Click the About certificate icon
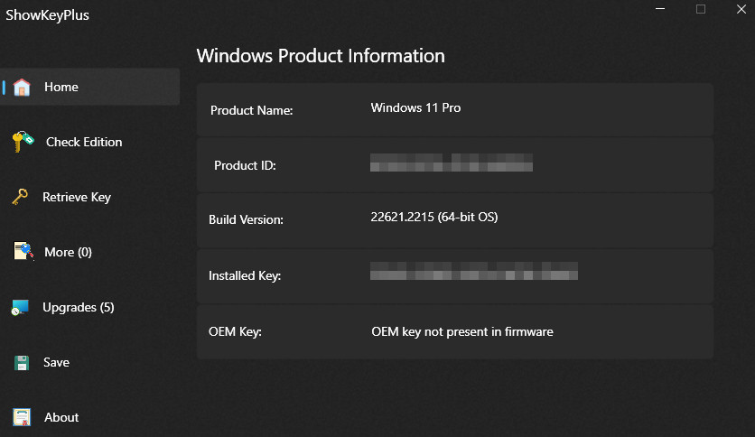 pyautogui.click(x=23, y=417)
